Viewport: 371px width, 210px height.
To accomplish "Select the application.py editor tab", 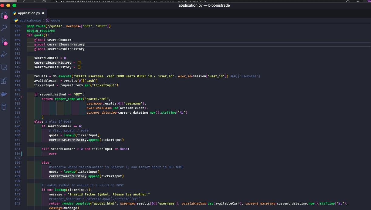I will 29,13.
